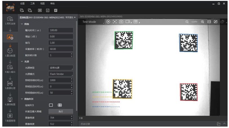Click the camera snapshot icon
Screen dimensions: 229x128
click(x=121, y=22)
